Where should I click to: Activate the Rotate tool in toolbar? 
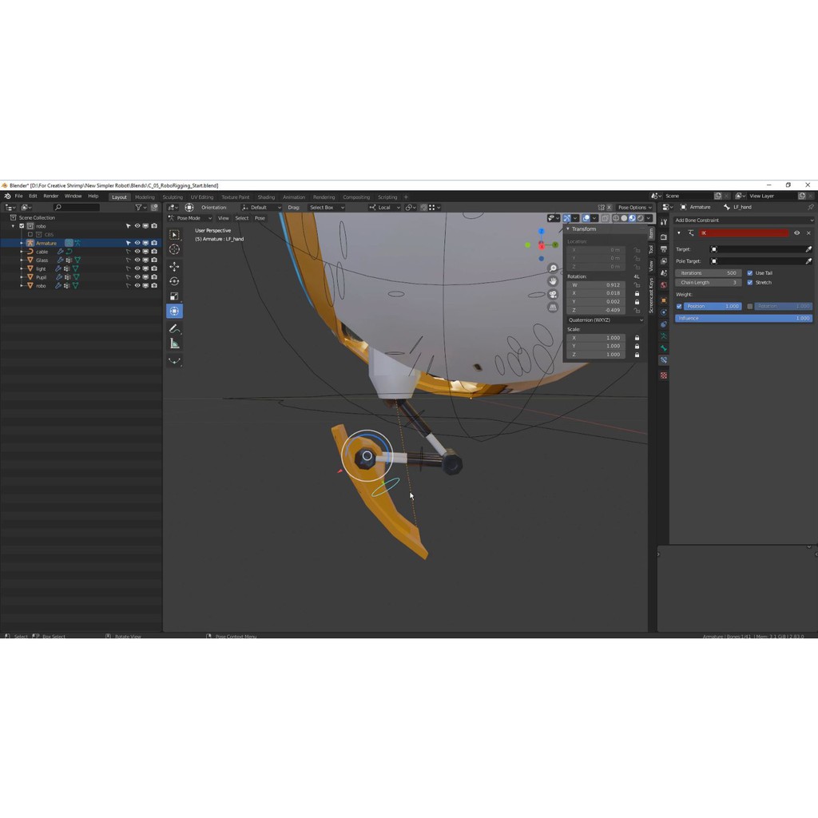(174, 281)
